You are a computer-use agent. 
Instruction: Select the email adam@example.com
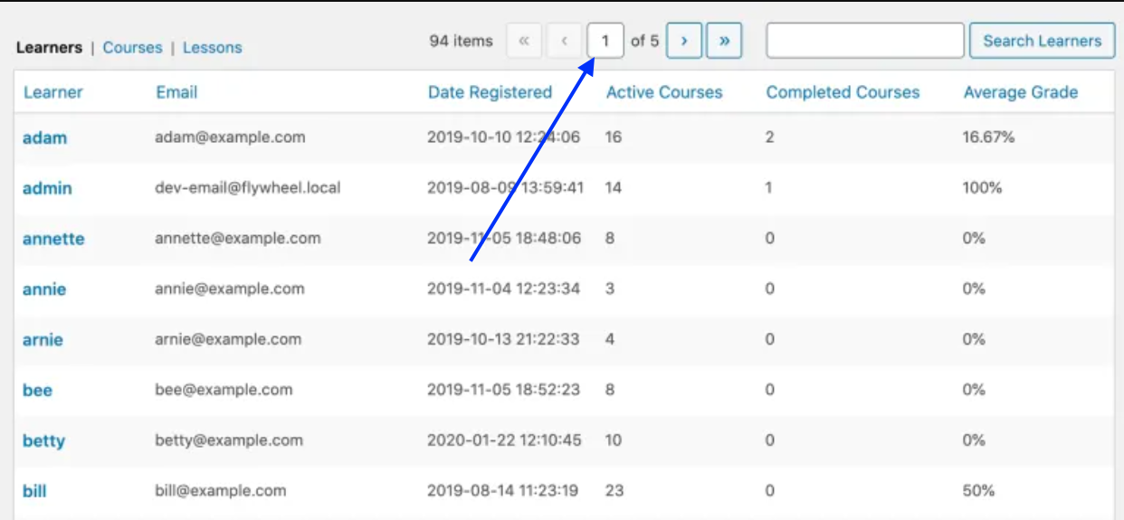coord(230,137)
